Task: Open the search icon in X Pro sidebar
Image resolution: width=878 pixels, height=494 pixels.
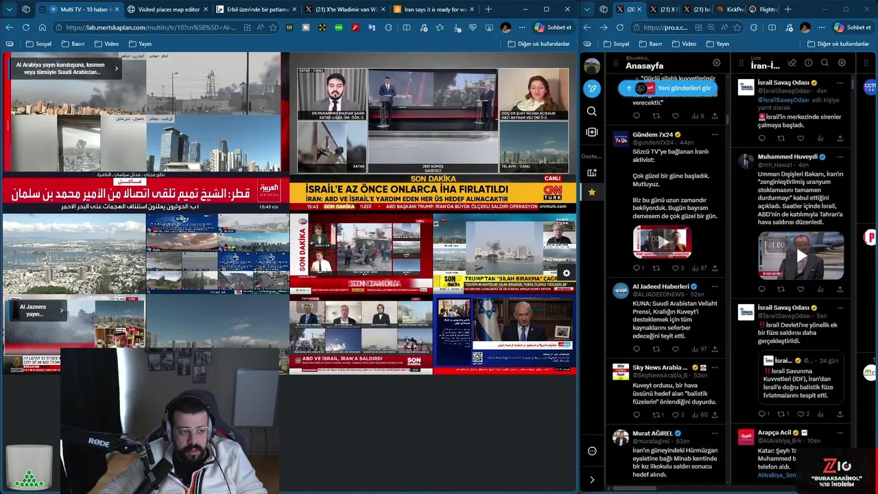Action: coord(592,111)
